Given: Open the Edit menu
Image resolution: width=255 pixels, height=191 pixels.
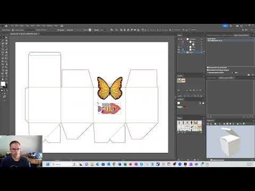Looking at the screenshot, I should tap(16, 26).
